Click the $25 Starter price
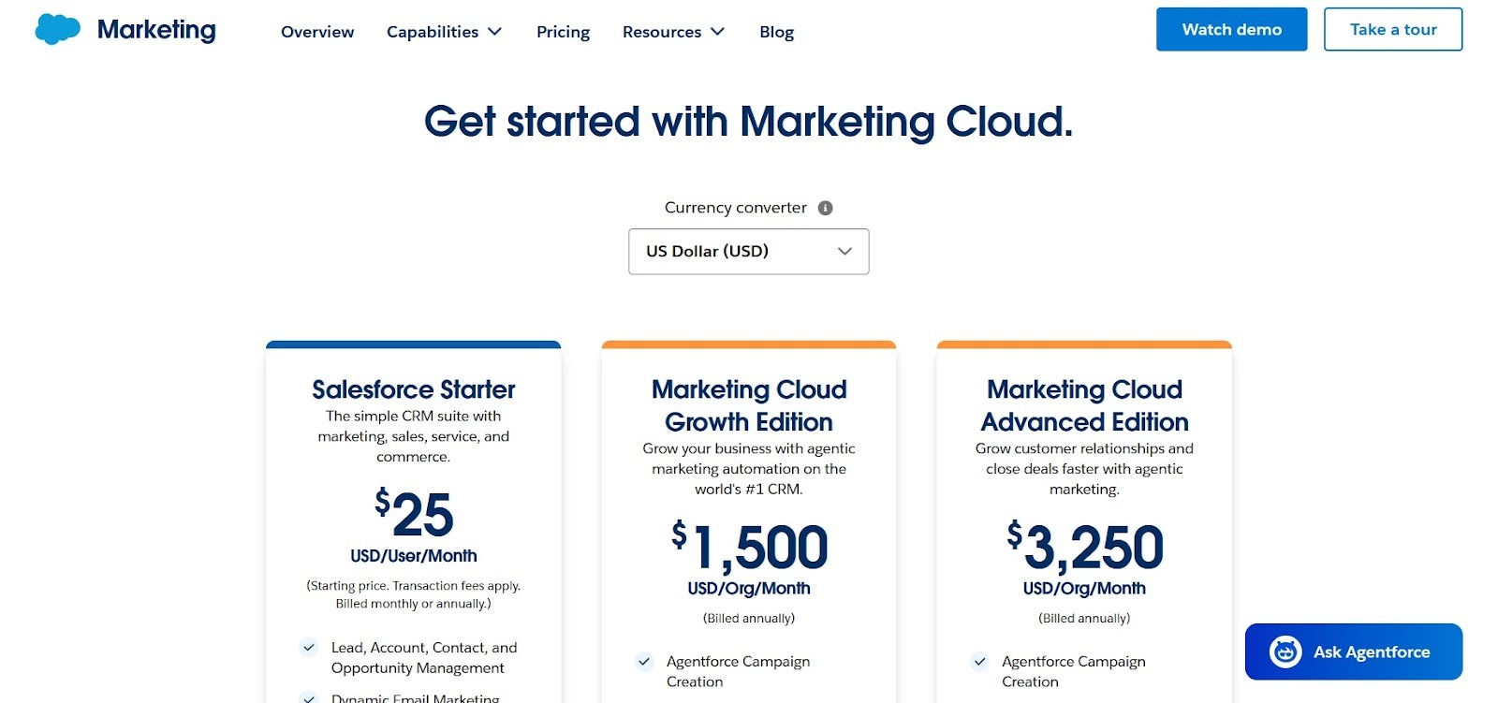 (x=413, y=514)
